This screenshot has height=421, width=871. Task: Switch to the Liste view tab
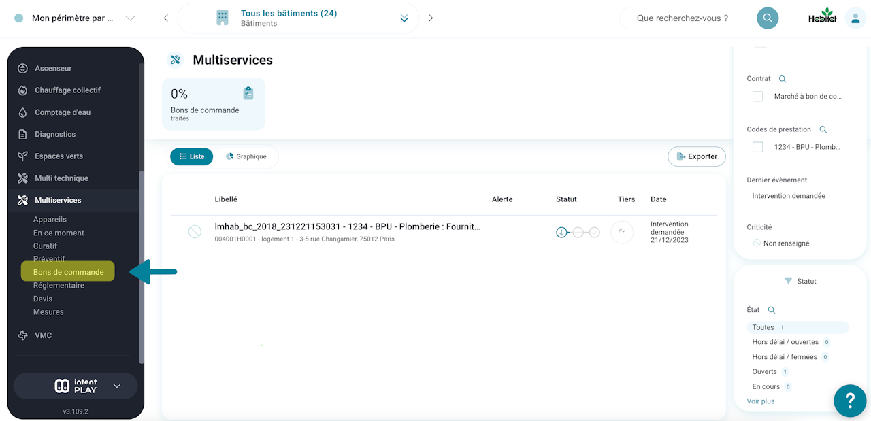tap(191, 156)
